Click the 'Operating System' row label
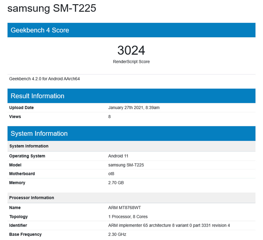Viewport: 263px width, 240px height. tap(27, 156)
